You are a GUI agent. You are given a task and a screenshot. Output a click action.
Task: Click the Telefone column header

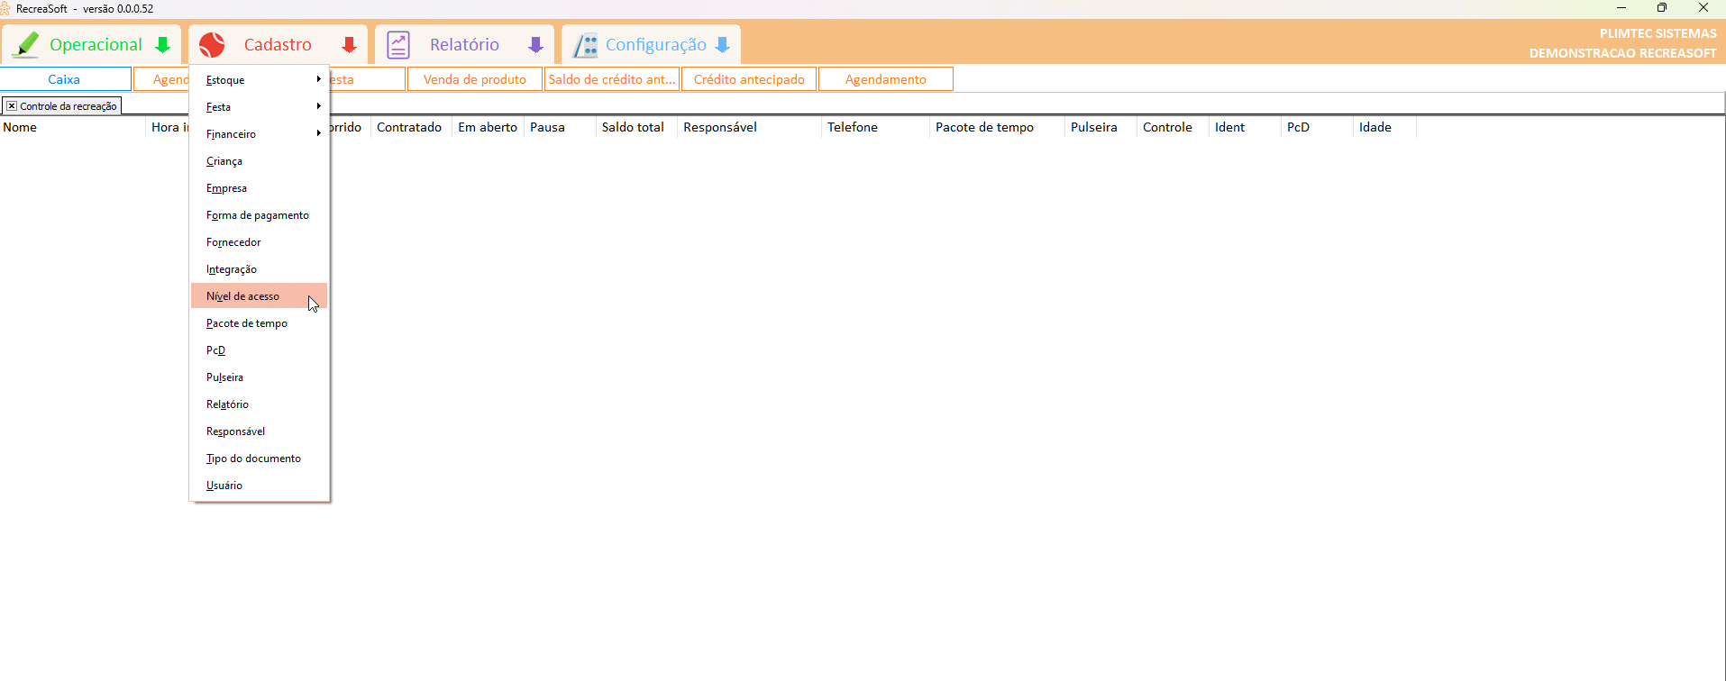pos(875,127)
